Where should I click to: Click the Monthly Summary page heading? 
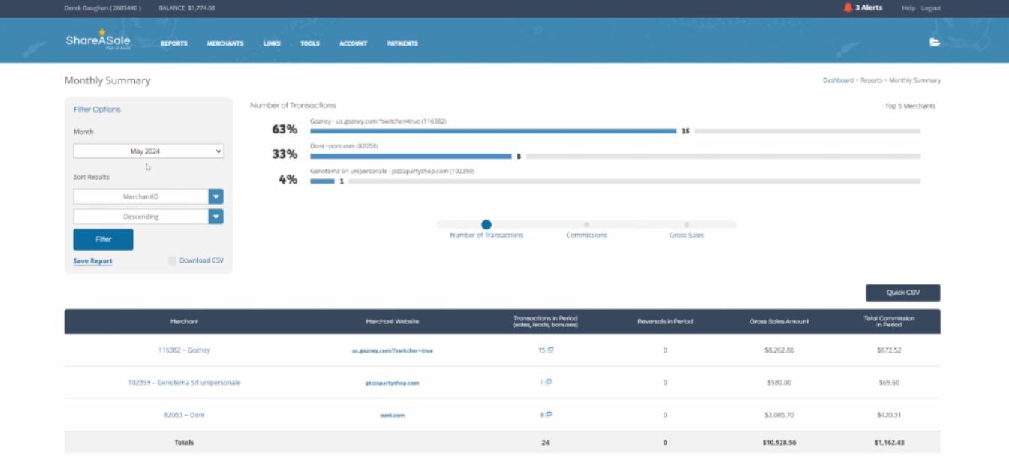(107, 80)
